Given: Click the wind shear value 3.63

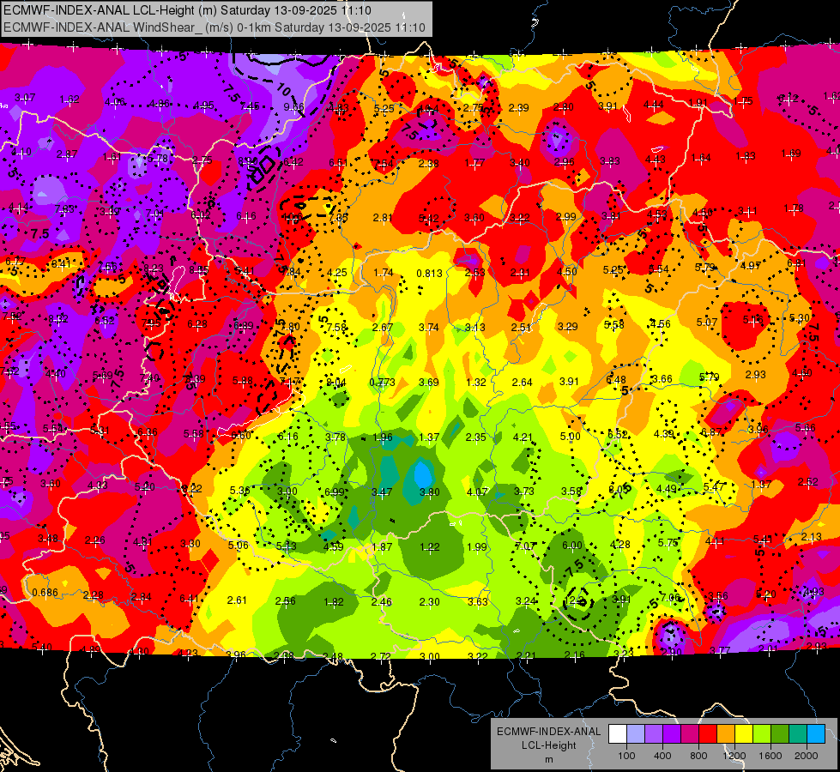Looking at the screenshot, I should (x=477, y=601).
